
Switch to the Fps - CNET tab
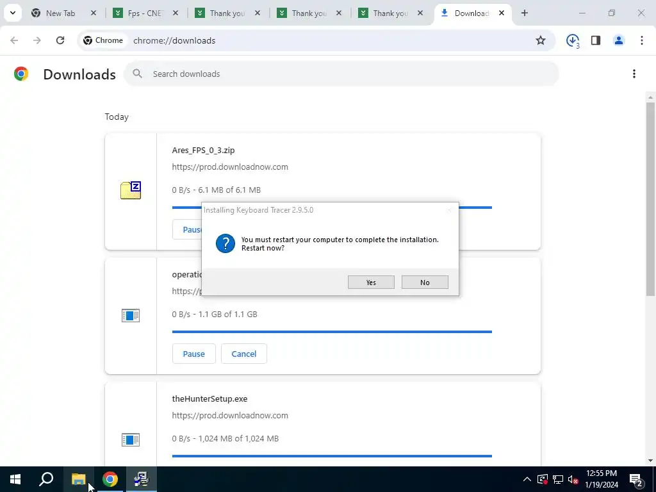click(144, 13)
